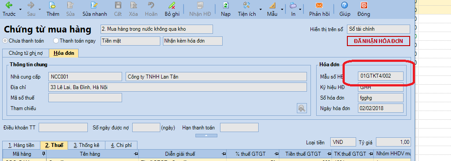Open the dropdown arrow beside Sau
The width and height of the screenshot is (451, 161).
tap(40, 10)
